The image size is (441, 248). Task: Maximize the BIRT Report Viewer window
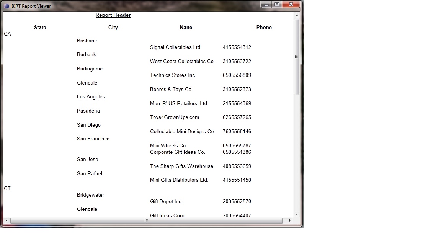(277, 5)
